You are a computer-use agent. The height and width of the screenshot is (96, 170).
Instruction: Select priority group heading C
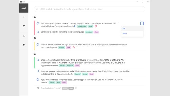pos(35,54)
